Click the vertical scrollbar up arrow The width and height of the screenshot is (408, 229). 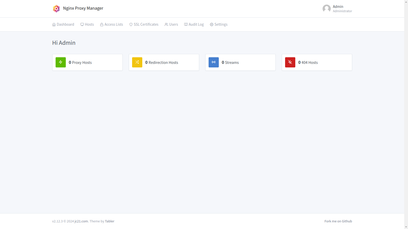pyautogui.click(x=406, y=2)
